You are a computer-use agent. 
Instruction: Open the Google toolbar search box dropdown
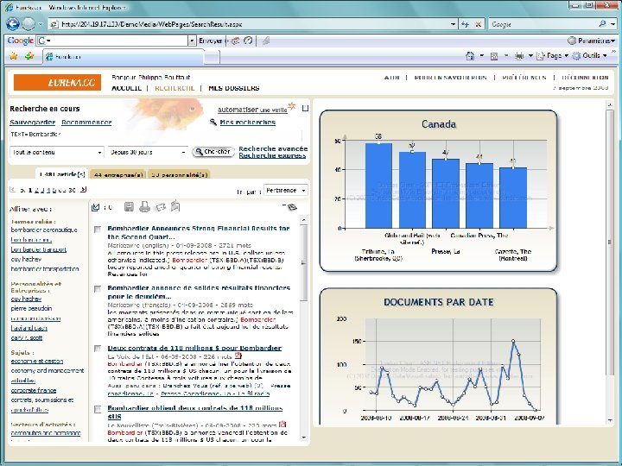pyautogui.click(x=192, y=41)
